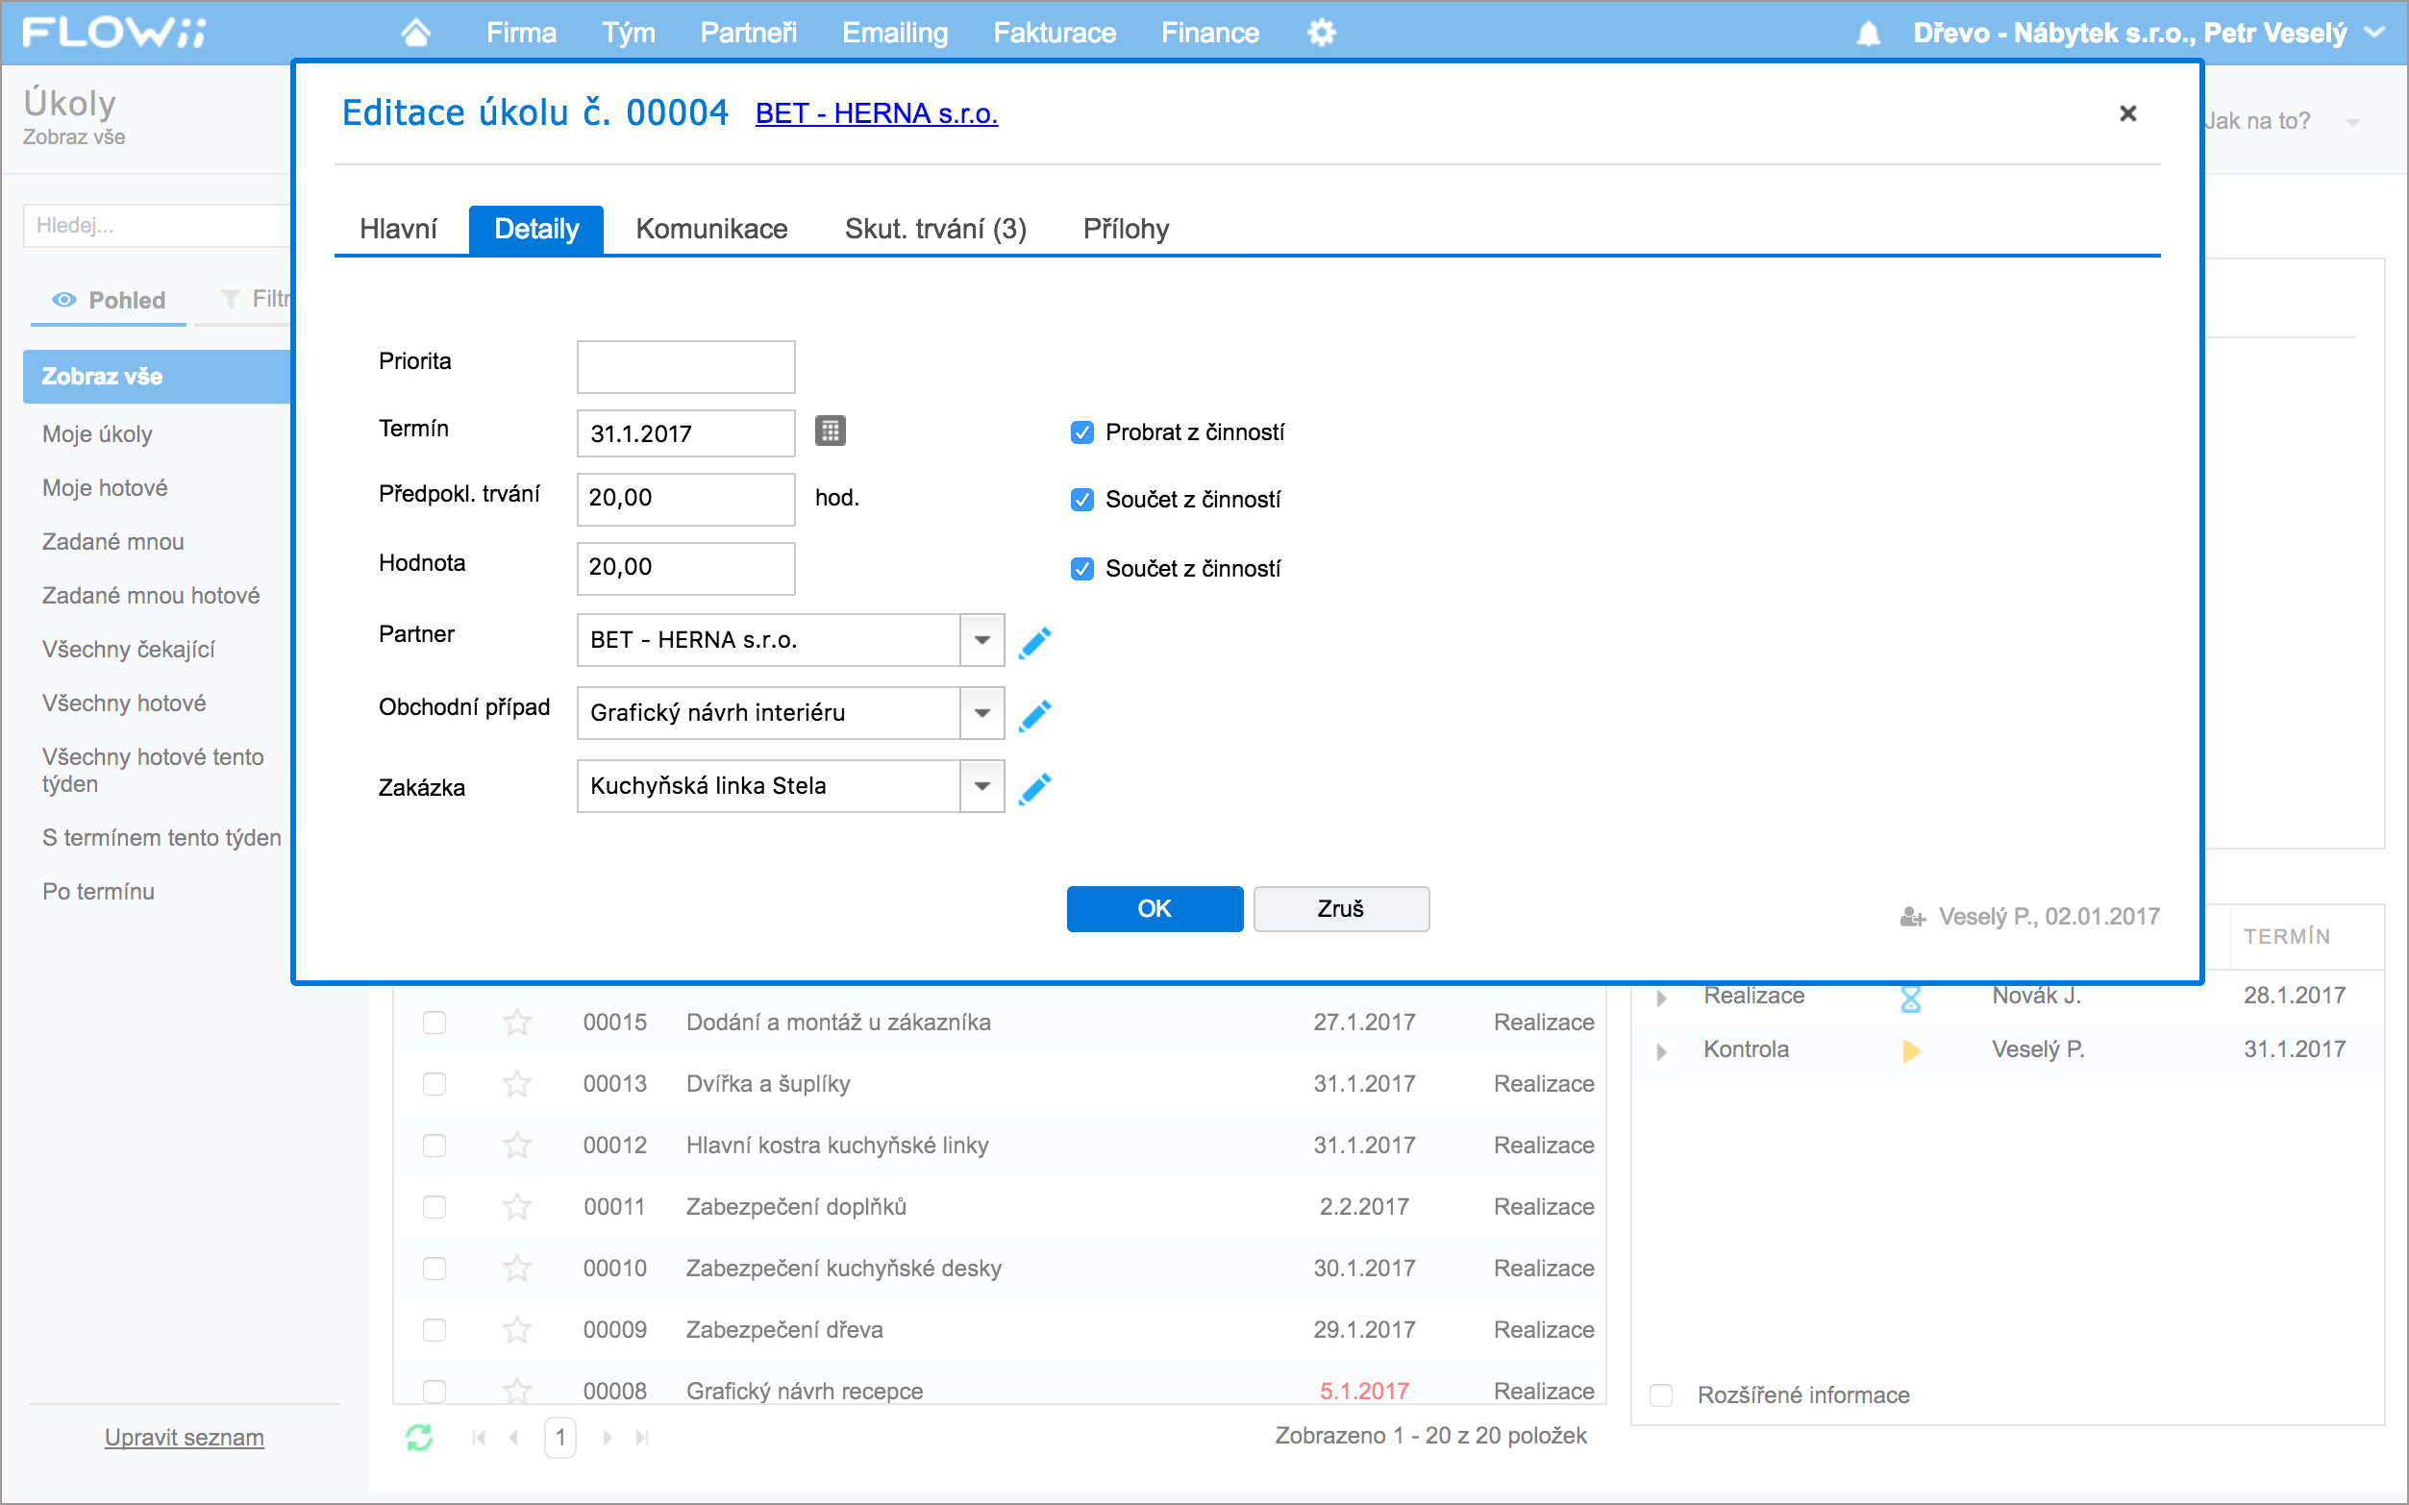Open the Finance menu
The image size is (2409, 1505).
tap(1210, 33)
